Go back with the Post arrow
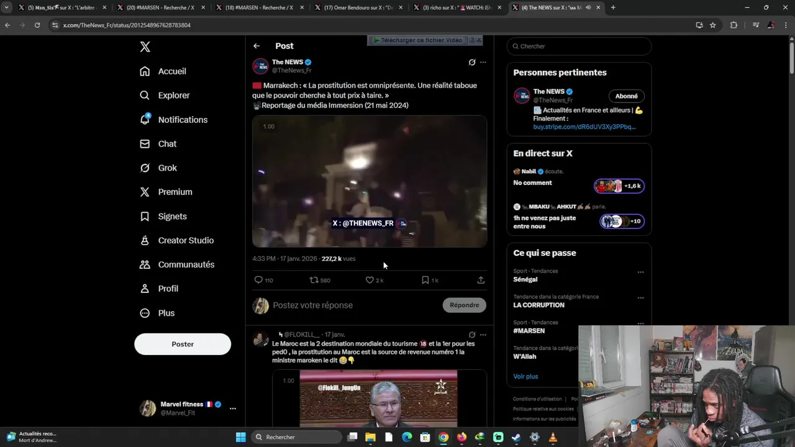This screenshot has width=795, height=447. (x=257, y=46)
